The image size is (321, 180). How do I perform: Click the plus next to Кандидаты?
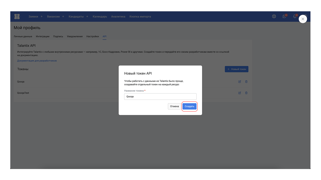(x=87, y=16)
